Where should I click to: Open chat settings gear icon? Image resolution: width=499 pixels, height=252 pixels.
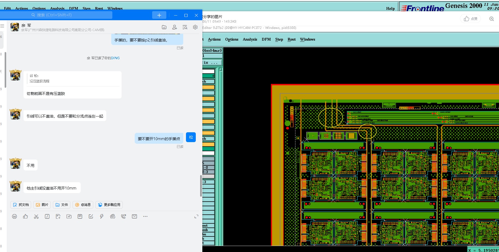pyautogui.click(x=195, y=27)
